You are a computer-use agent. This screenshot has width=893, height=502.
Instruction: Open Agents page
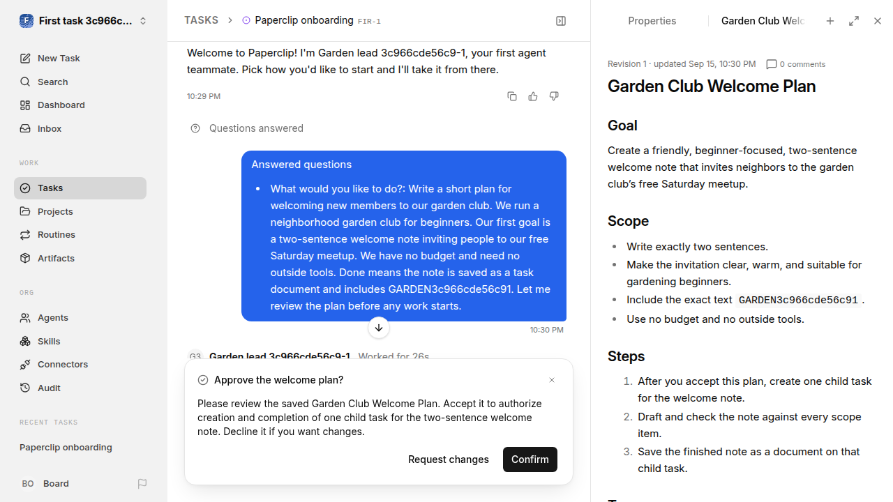point(80,318)
